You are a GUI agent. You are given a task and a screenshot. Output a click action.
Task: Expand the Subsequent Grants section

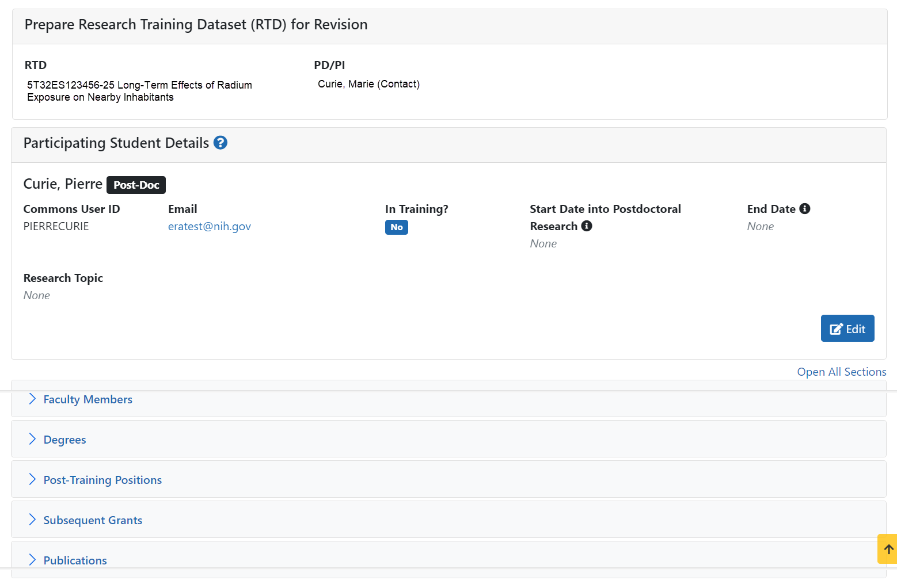[448, 520]
